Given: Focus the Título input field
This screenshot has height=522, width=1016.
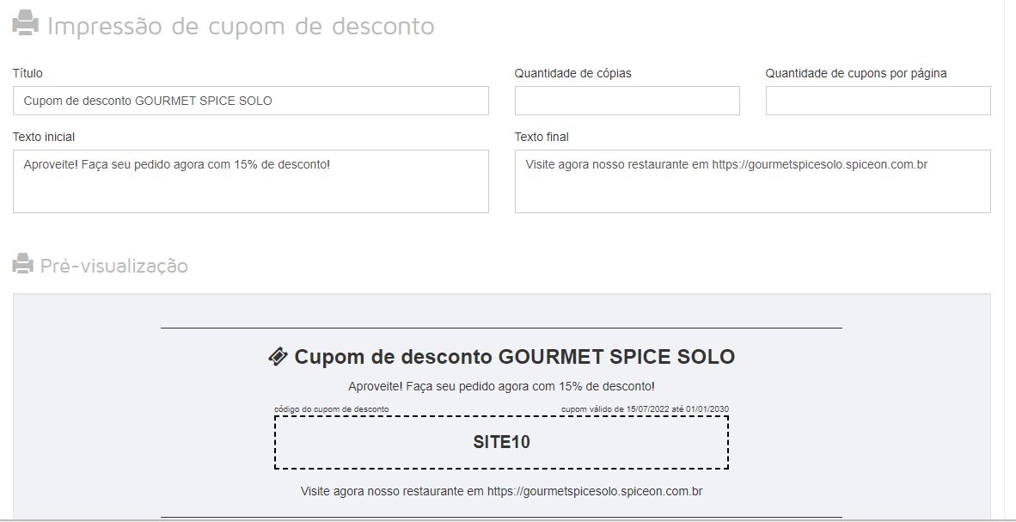Looking at the screenshot, I should [251, 101].
